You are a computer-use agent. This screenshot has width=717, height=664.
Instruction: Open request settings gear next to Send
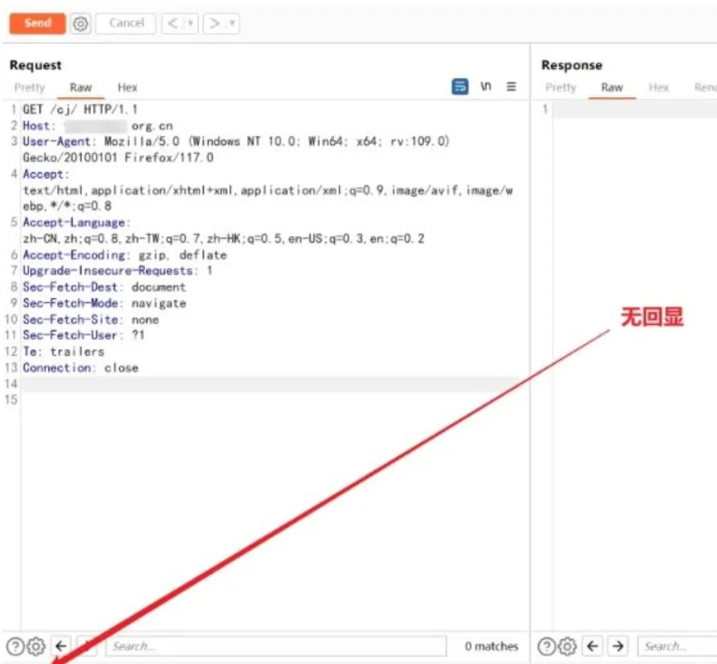(81, 24)
